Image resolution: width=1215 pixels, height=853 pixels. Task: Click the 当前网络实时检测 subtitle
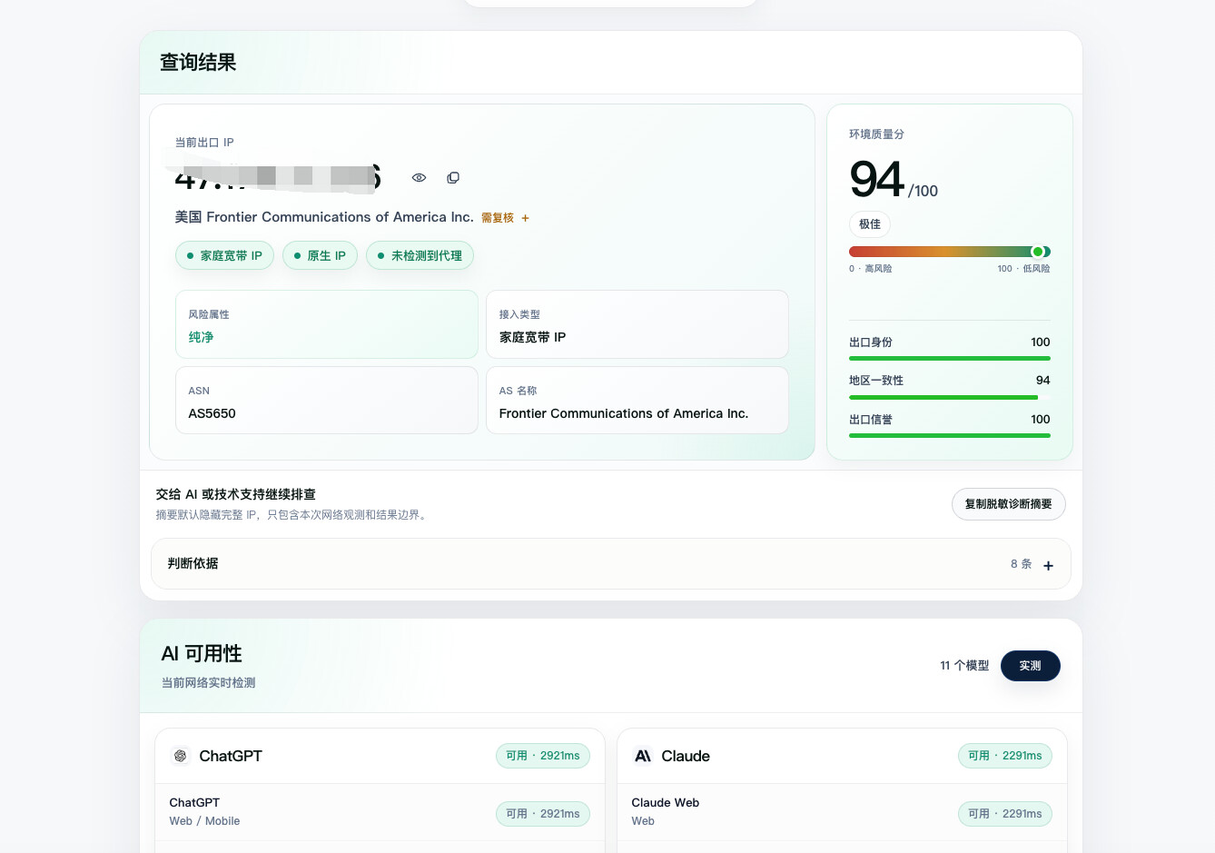pyautogui.click(x=208, y=683)
